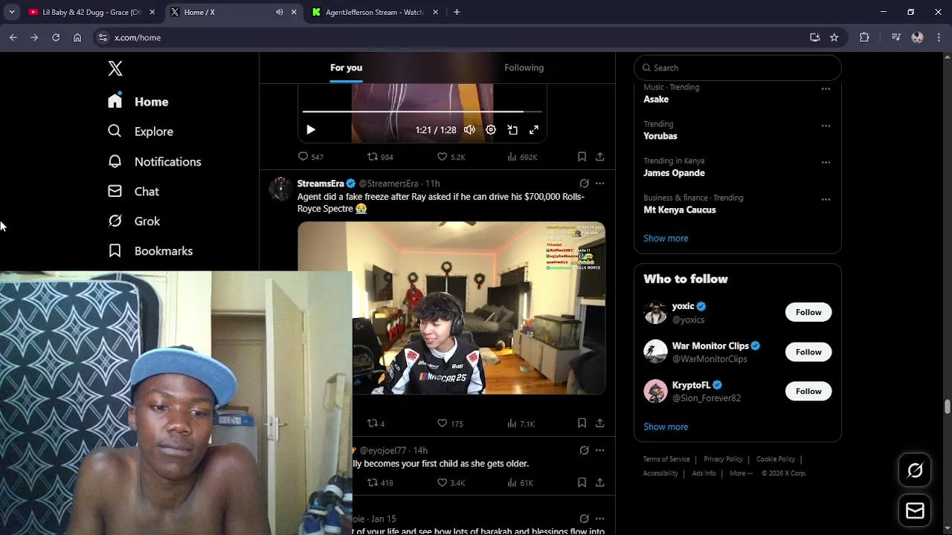Open replies with 547 comments

point(310,157)
